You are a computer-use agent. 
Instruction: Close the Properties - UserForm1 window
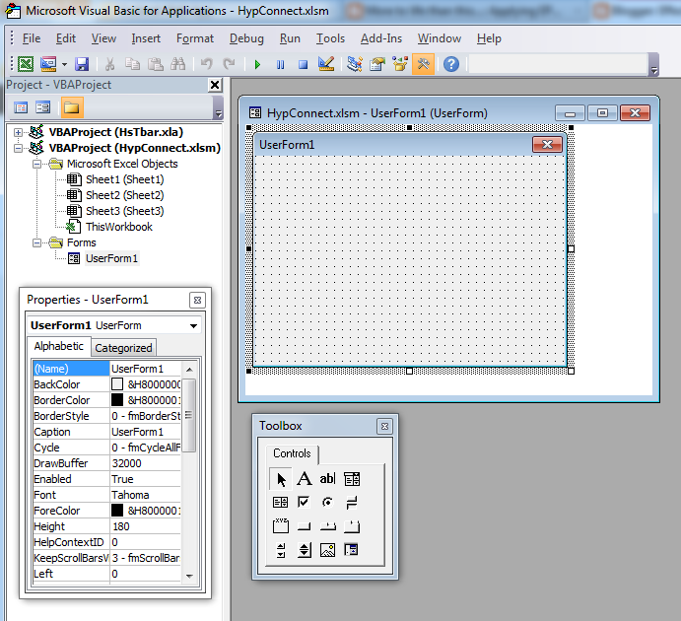(x=198, y=300)
